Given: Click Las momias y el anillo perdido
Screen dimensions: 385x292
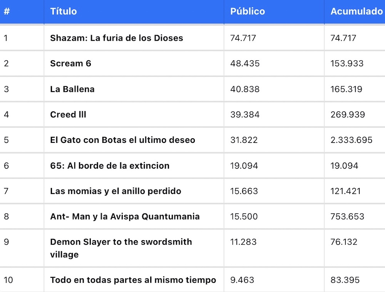Looking at the screenshot, I should tap(115, 191).
